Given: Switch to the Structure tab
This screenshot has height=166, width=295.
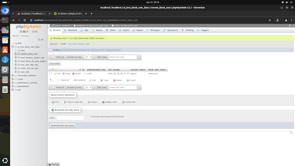Looking at the screenshot, I should click(x=71, y=30).
